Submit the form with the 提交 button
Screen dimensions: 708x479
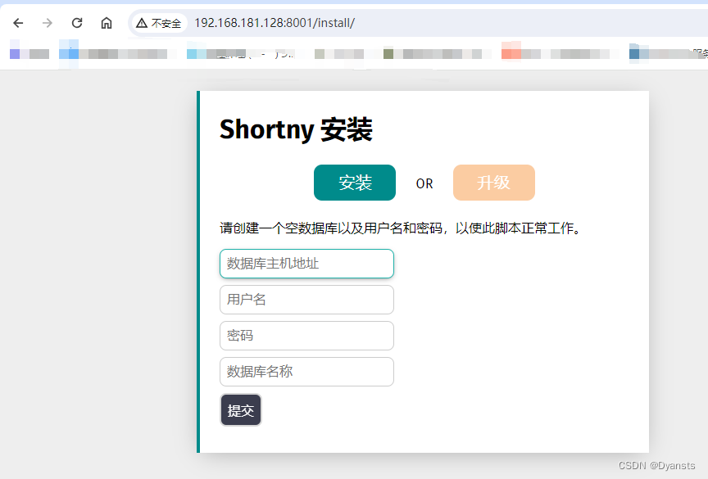point(241,410)
